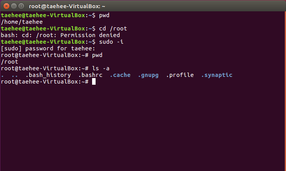This screenshot has width=286, height=171.
Task: Click the 'Permission denied' error line
Action: [x=60, y=35]
